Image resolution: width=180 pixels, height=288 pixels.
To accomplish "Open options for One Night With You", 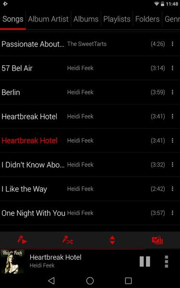I will coord(172,213).
